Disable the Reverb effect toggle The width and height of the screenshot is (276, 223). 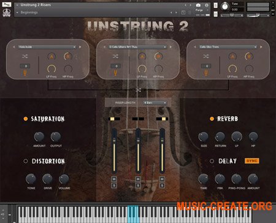(212, 119)
